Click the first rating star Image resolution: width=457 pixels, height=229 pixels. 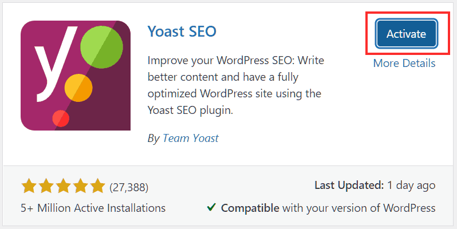(29, 186)
